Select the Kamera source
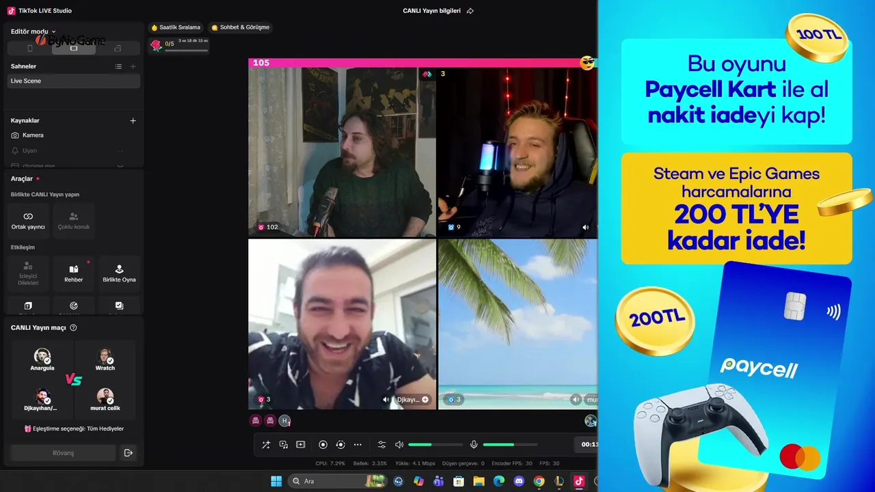The width and height of the screenshot is (875, 492). pos(74,135)
